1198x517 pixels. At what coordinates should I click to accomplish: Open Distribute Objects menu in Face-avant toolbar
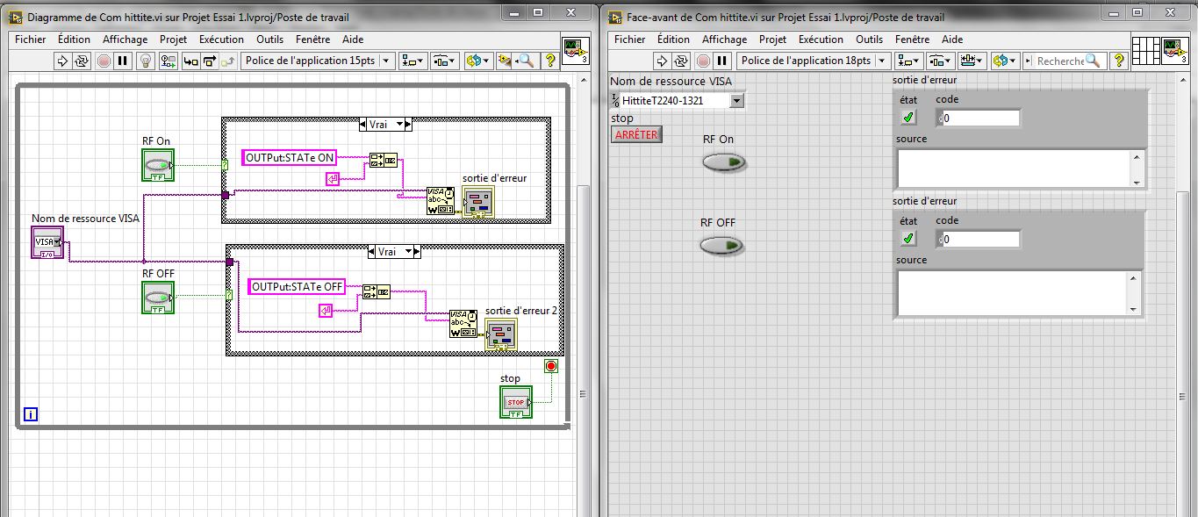(x=941, y=61)
